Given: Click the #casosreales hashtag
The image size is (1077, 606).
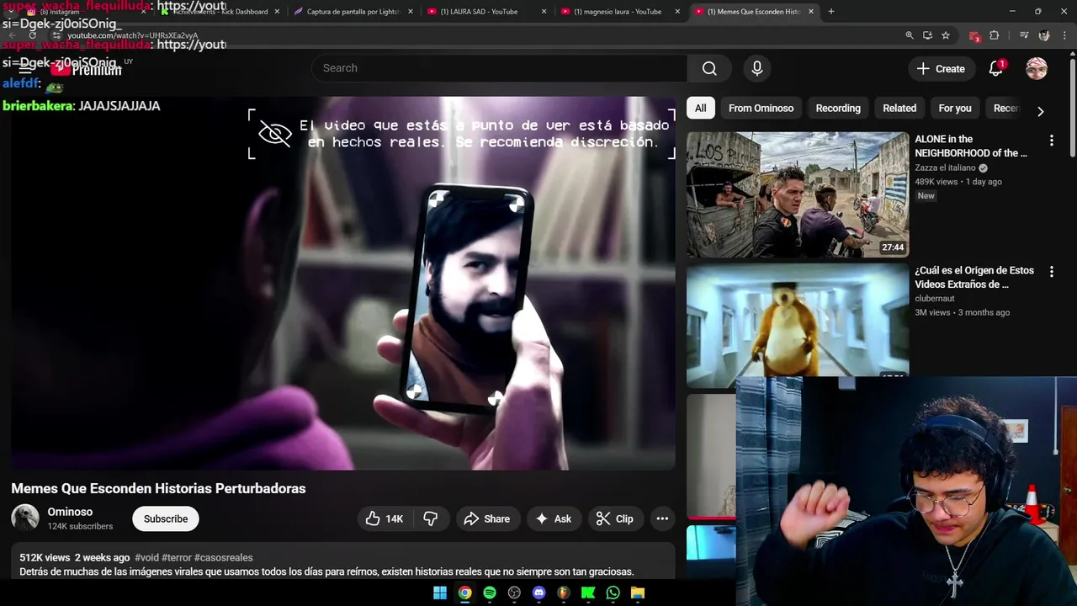Looking at the screenshot, I should click(223, 558).
